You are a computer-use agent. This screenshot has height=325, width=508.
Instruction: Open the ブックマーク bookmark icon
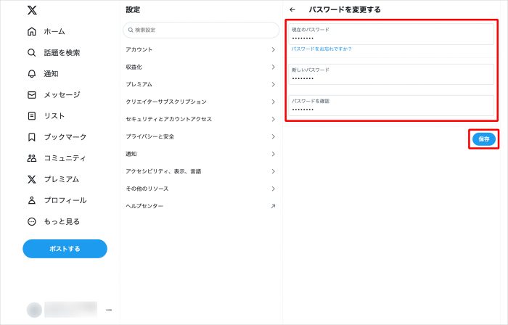31,137
